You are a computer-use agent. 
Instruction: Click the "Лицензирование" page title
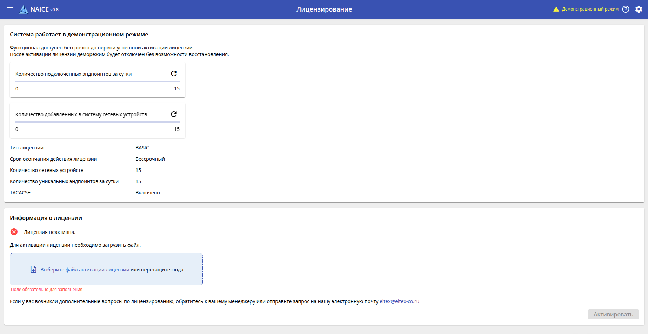[x=324, y=9]
